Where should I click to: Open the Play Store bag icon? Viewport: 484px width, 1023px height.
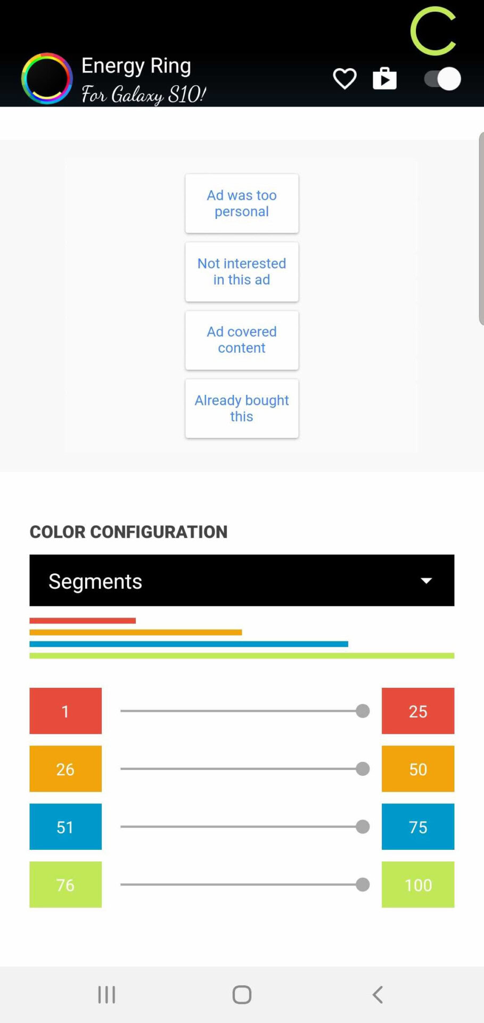[384, 79]
